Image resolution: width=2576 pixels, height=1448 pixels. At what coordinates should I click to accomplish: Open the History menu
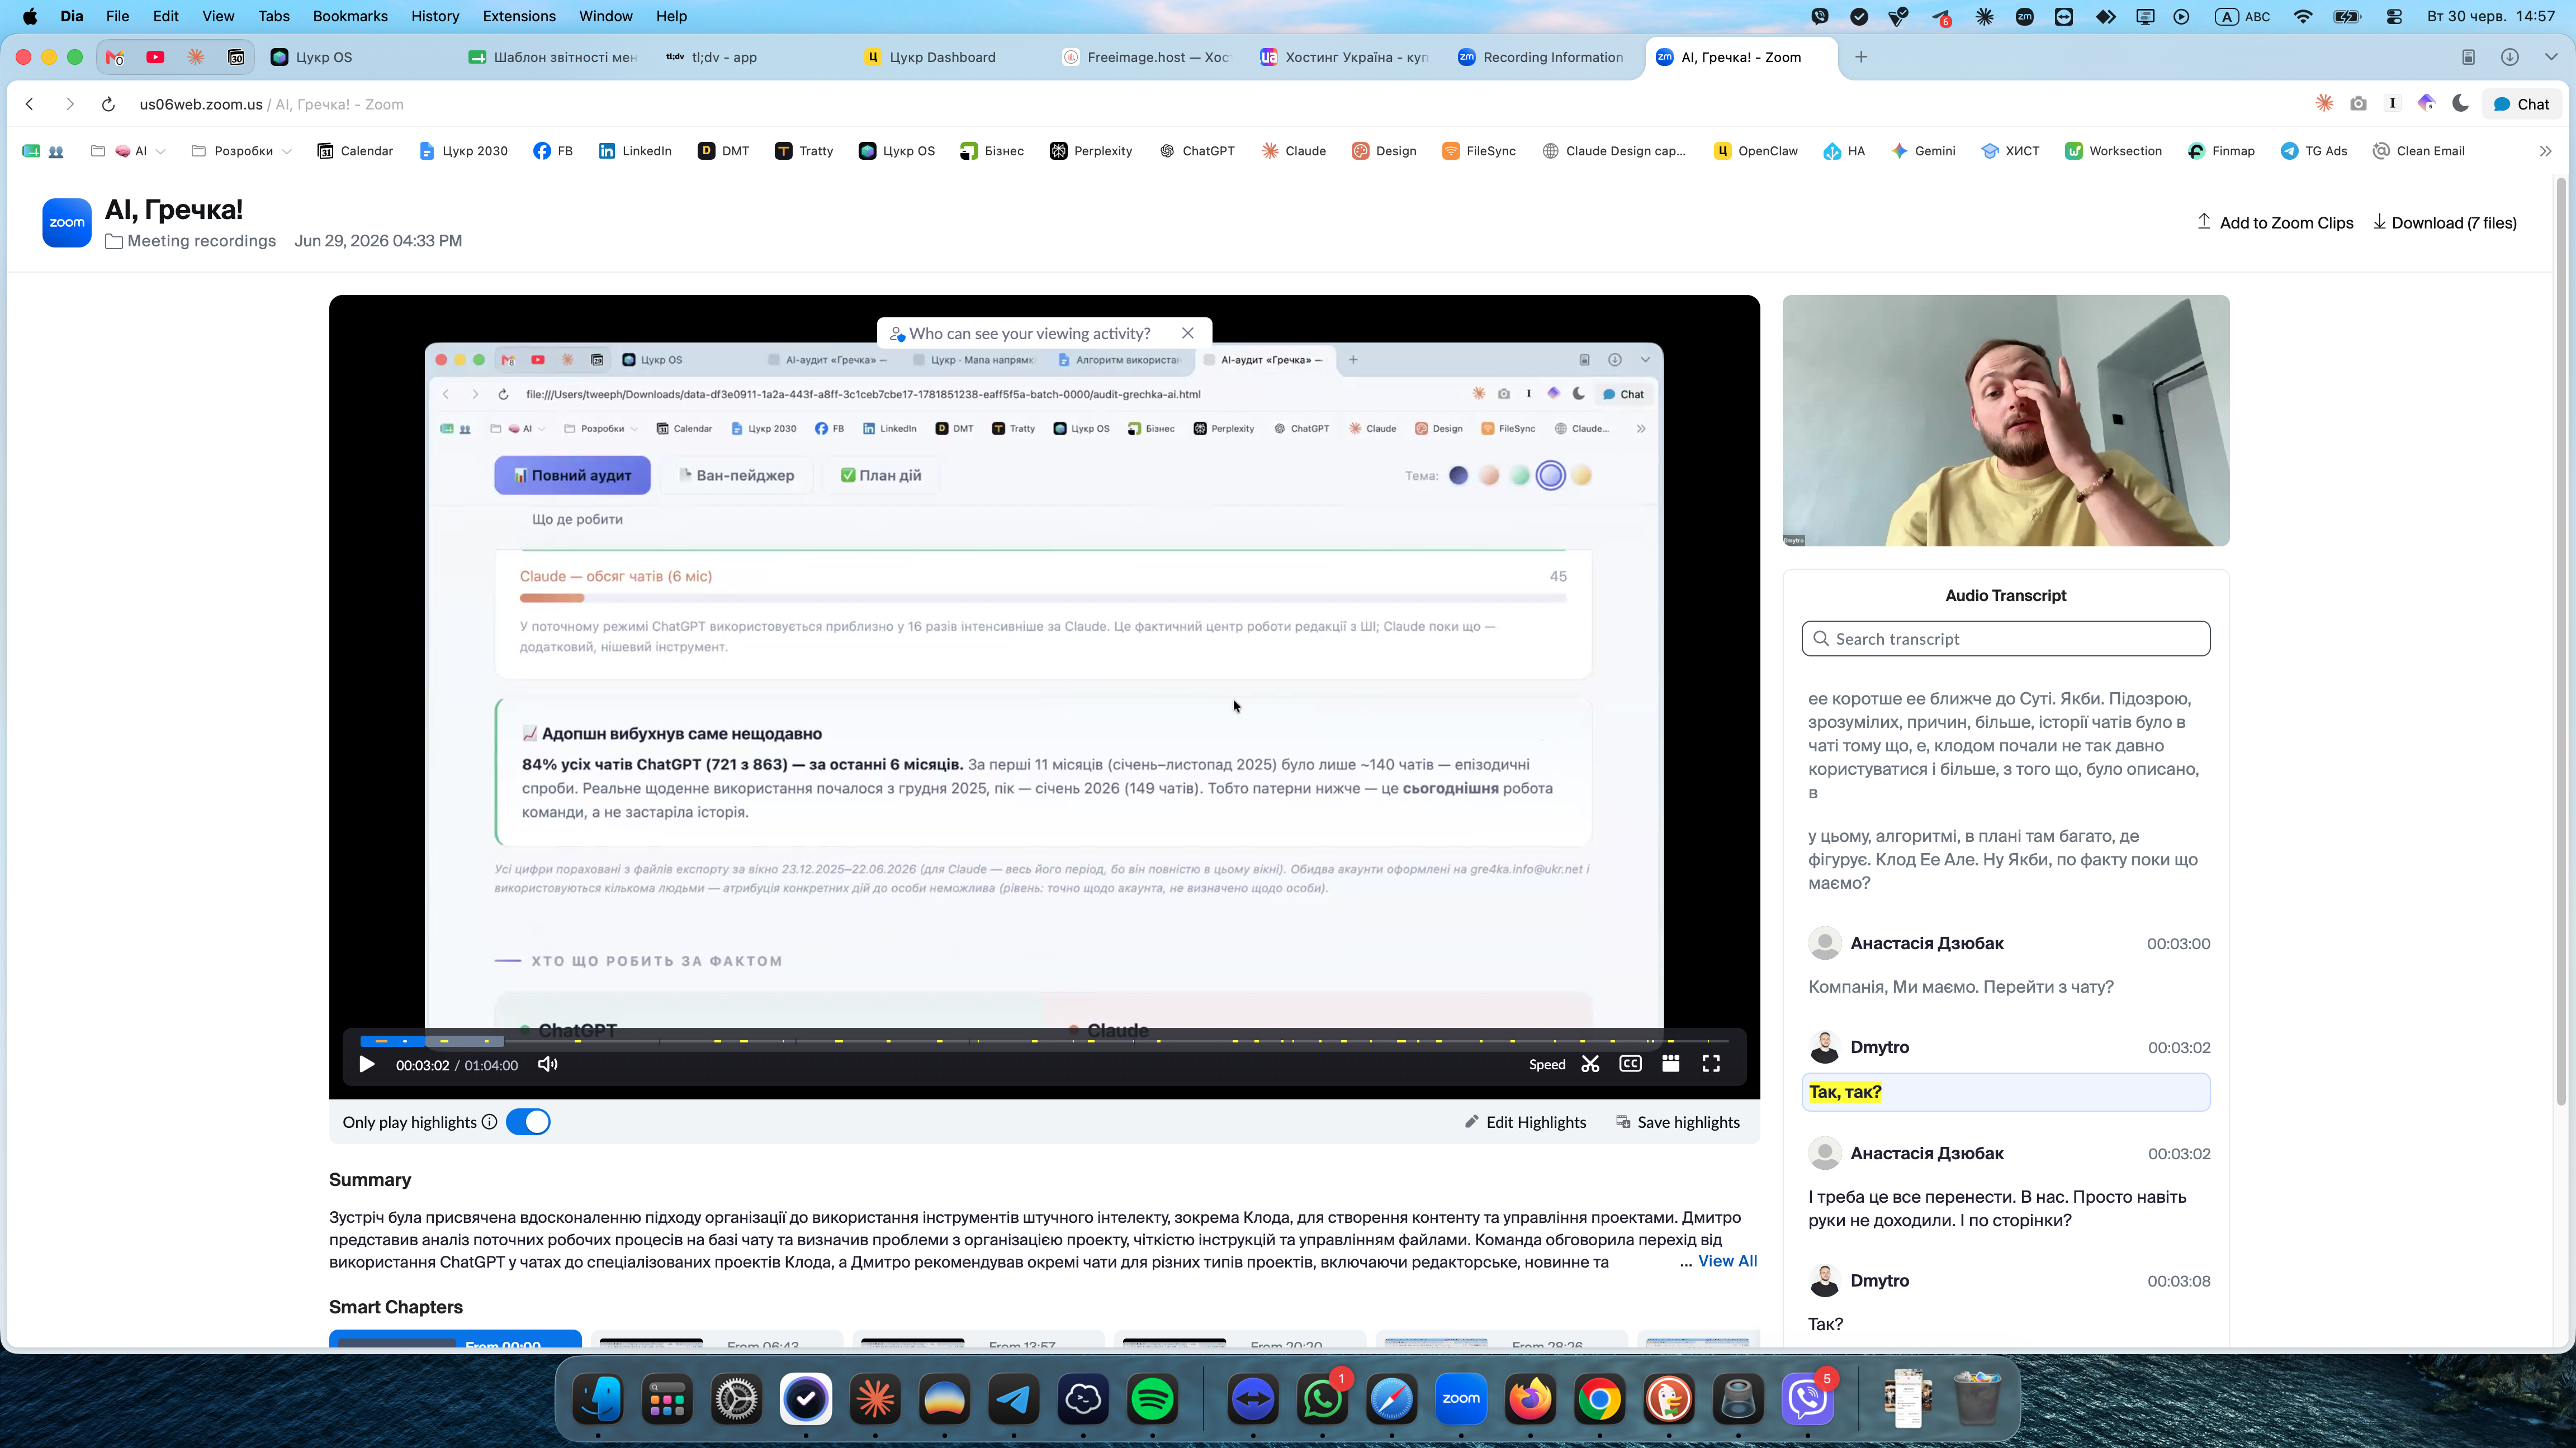435,16
